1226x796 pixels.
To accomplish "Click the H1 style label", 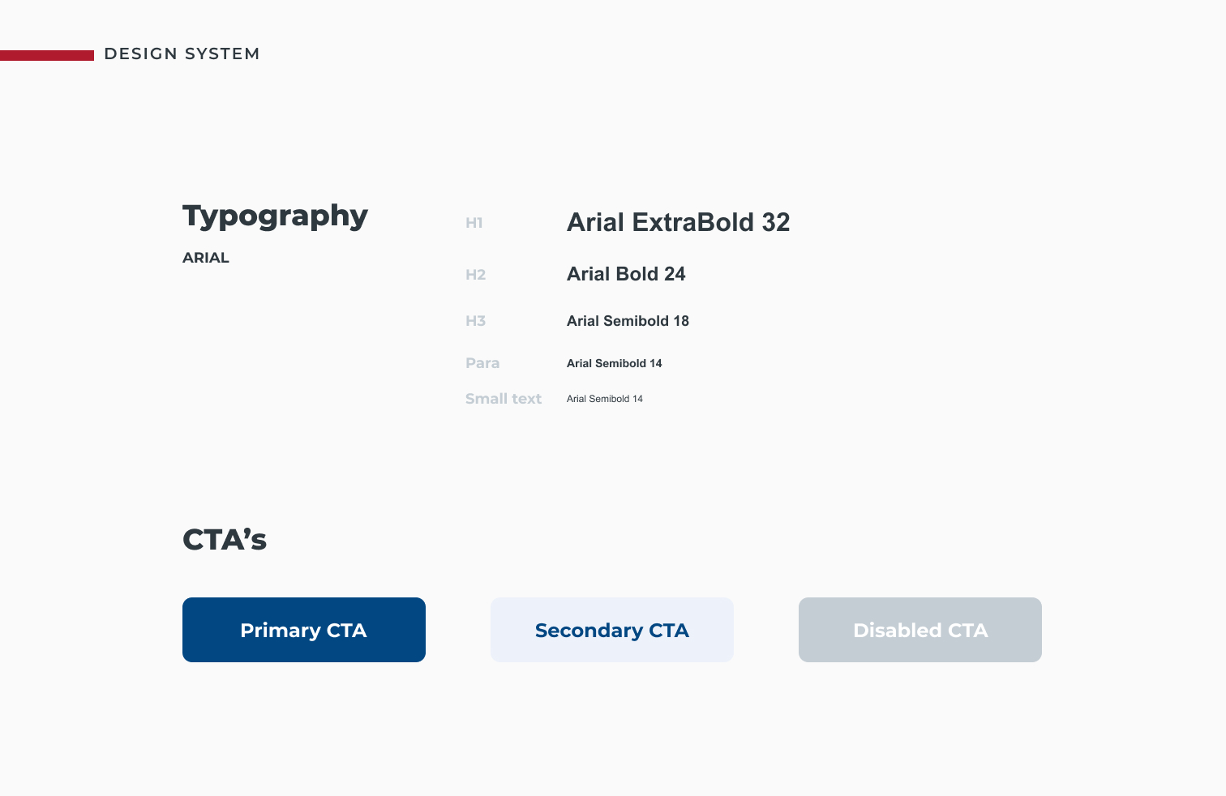I will click(474, 223).
